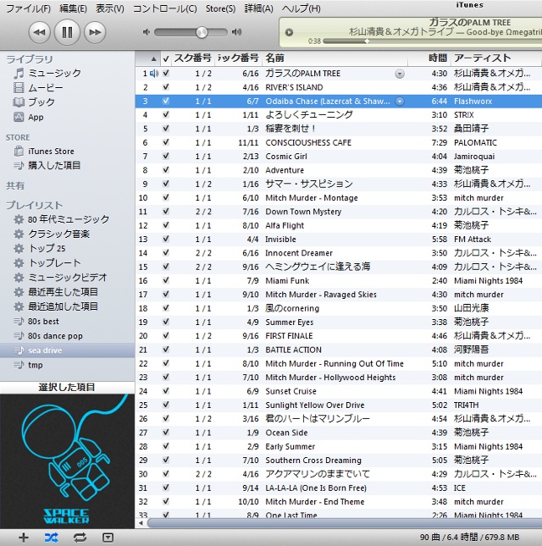Hide the artwork viewer panel
The height and width of the screenshot is (546, 542).
108,538
